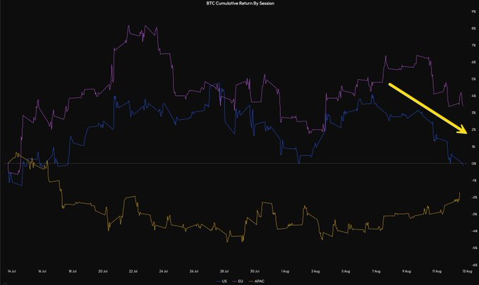Click the 3 Aug date label
This screenshot has width=479, height=285.
pos(315,271)
